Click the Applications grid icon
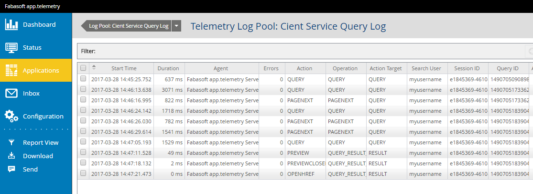 pos(11,70)
